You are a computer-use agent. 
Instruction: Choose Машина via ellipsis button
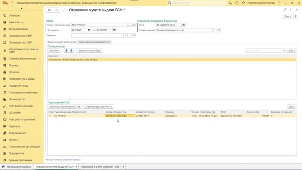[129, 35]
